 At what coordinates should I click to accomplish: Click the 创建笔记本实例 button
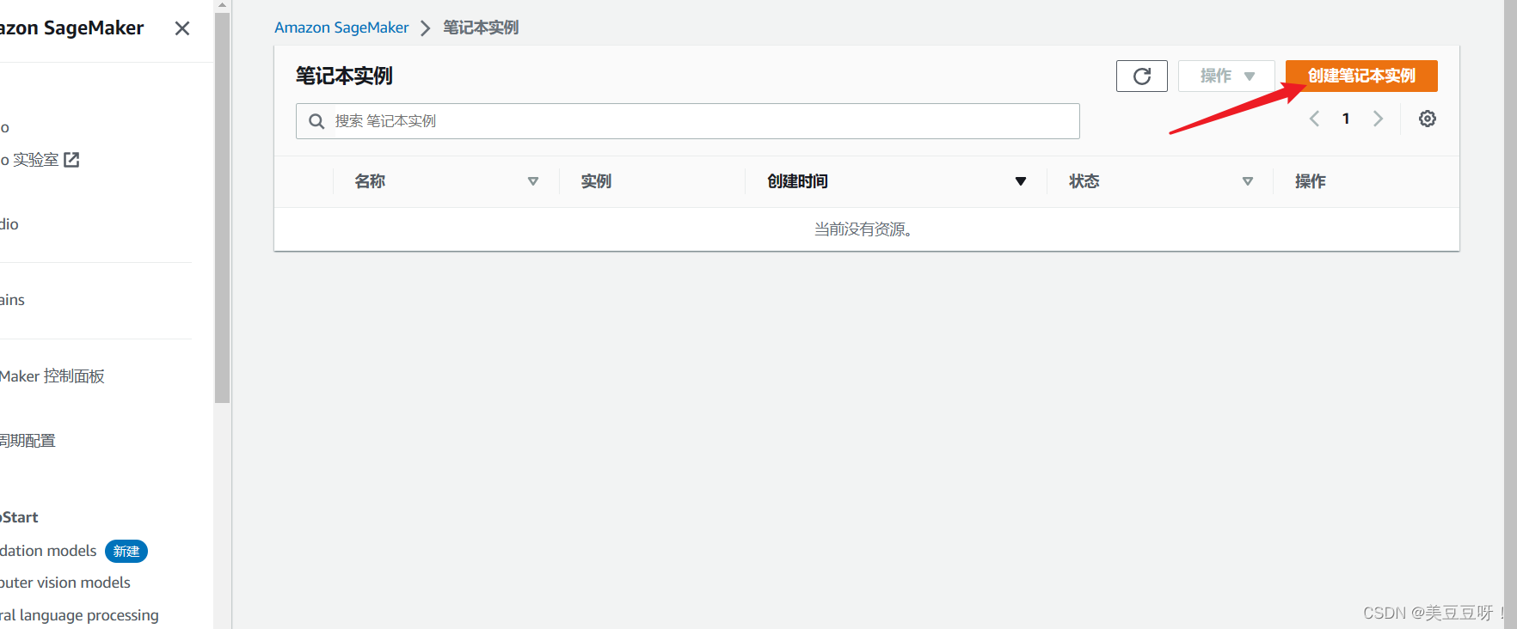[x=1361, y=76]
